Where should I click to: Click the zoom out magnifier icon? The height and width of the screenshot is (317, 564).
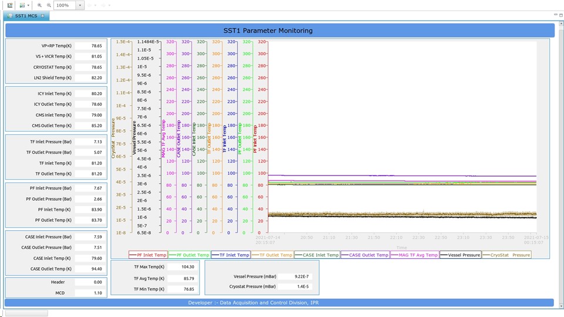pos(48,5)
